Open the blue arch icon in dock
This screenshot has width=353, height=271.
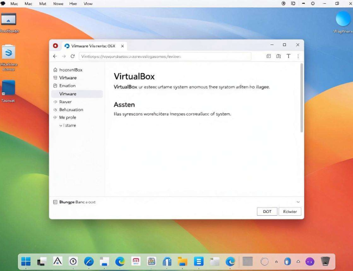click(x=167, y=262)
